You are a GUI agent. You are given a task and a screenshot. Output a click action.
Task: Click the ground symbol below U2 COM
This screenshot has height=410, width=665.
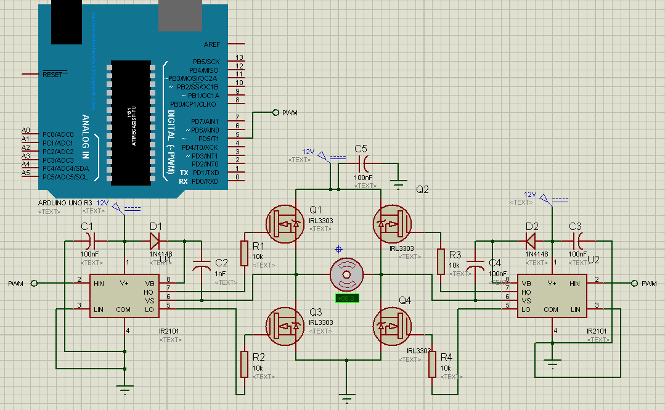pyautogui.click(x=552, y=364)
